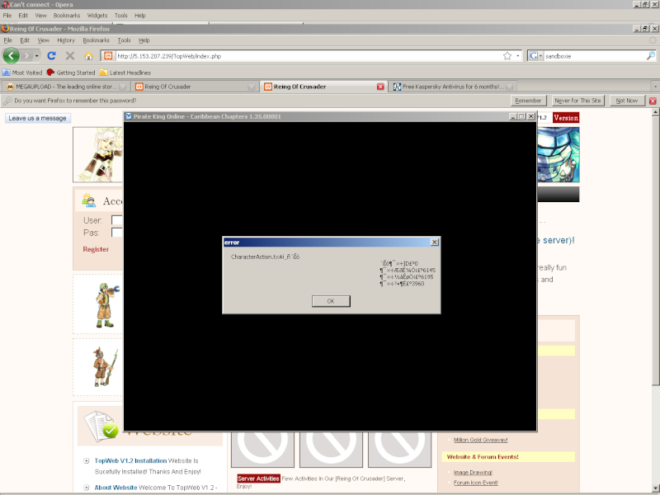
Task: Click the document with checkmark icon
Action: click(101, 426)
